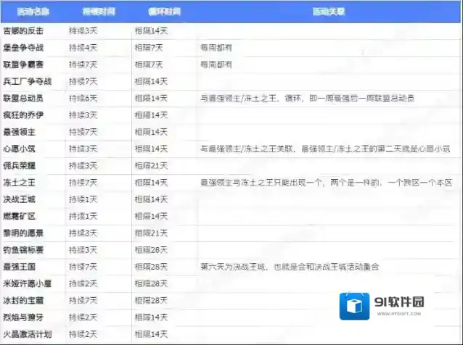Select 持续7天 in the 联盟争霸赛 row
Image resolution: width=463 pixels, height=345 pixels.
[83, 65]
